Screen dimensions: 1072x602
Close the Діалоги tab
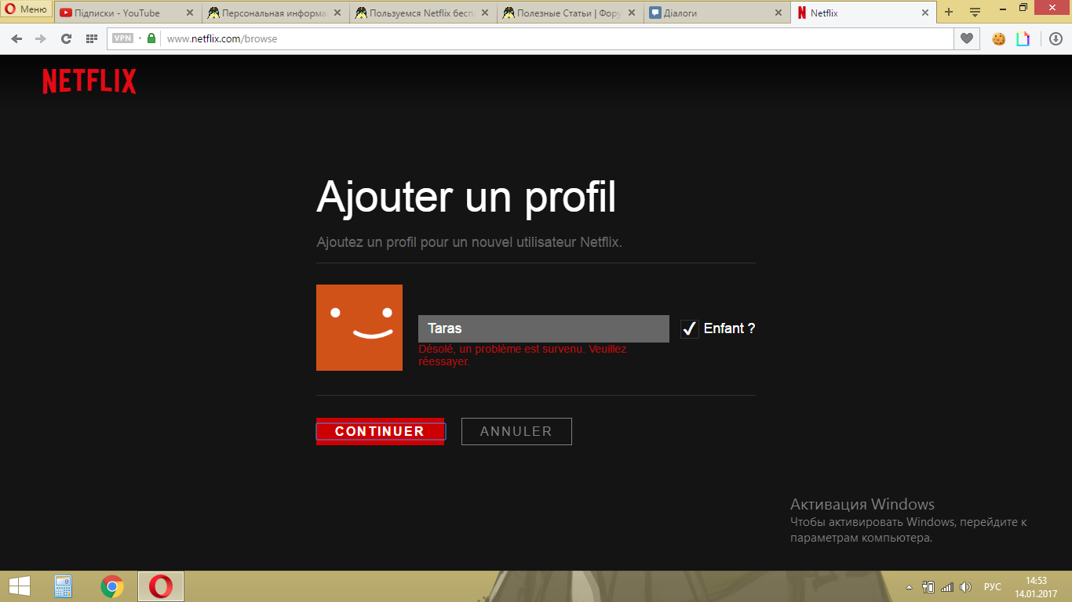[778, 13]
